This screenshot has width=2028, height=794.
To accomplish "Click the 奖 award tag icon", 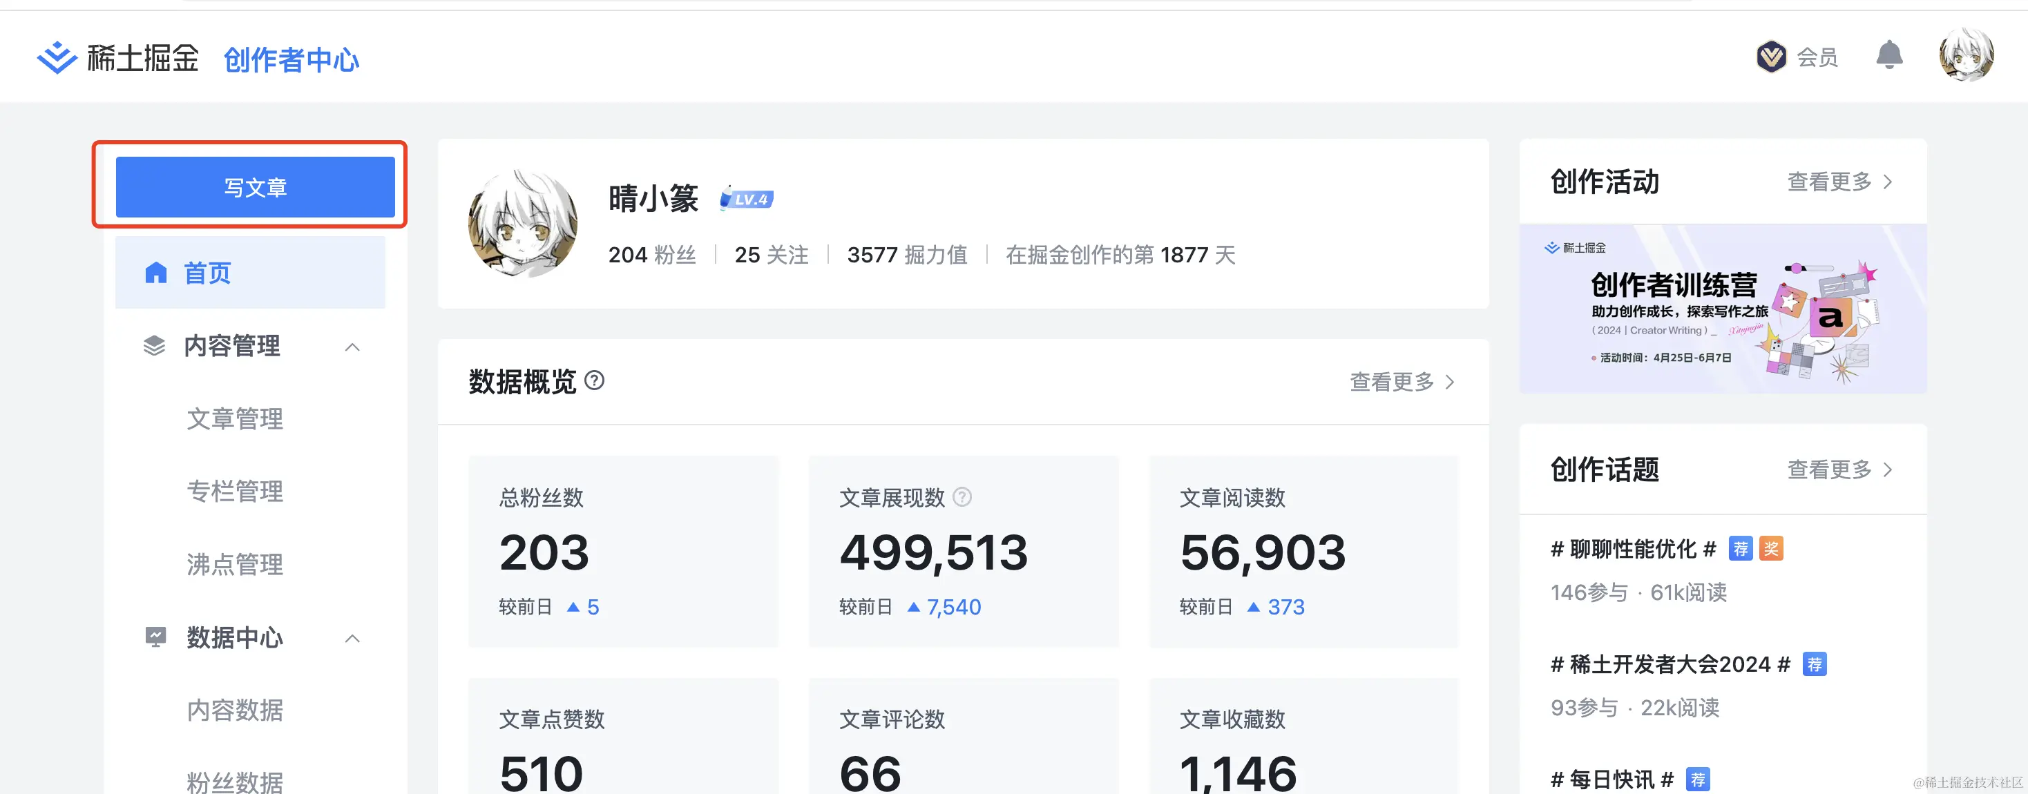I will [x=1771, y=548].
